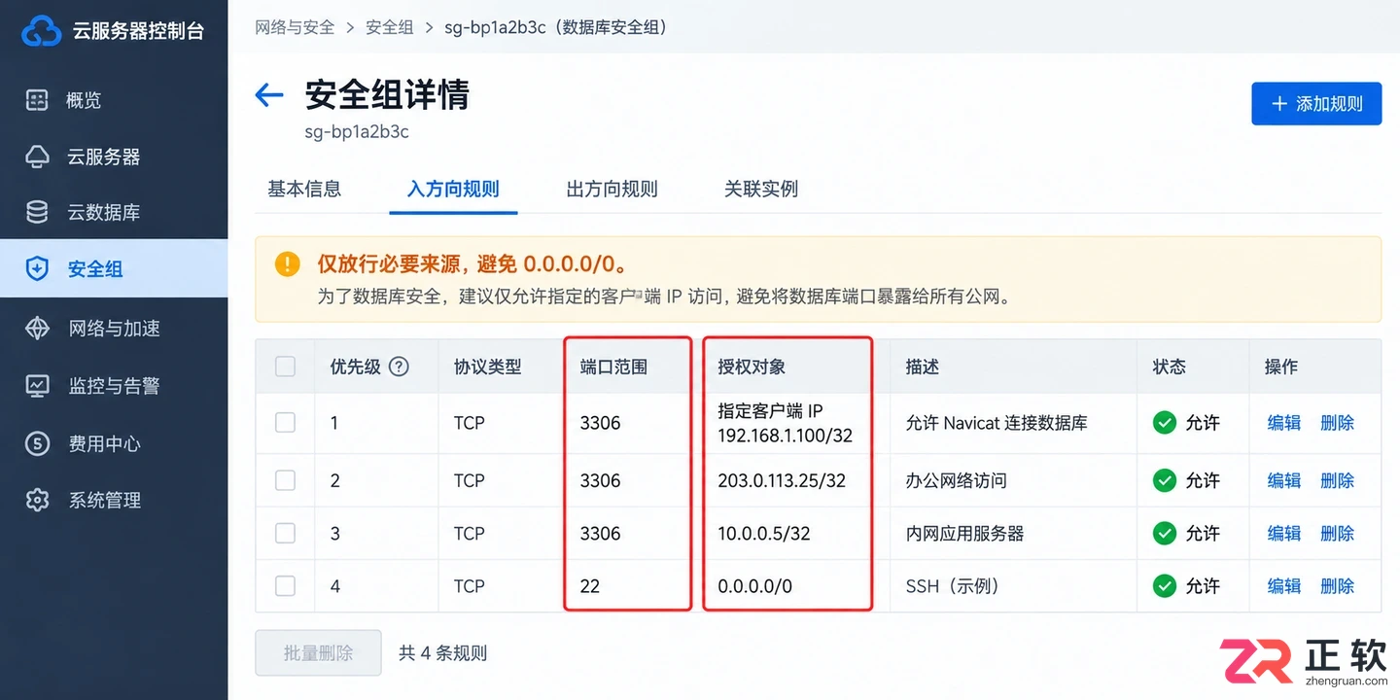The image size is (1400, 700).
Task: Click the 批量删除 button
Action: 318,653
